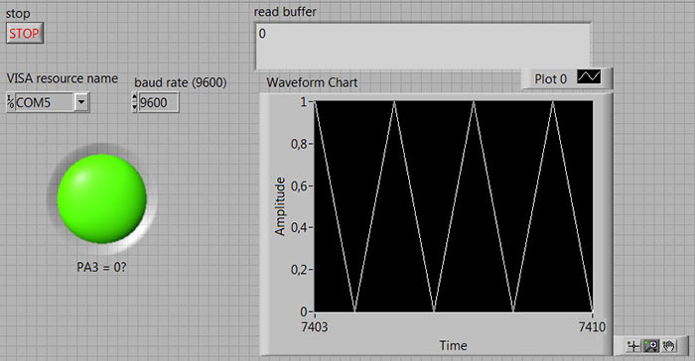Click the Plot 0 legend label
The height and width of the screenshot is (361, 695).
pyautogui.click(x=550, y=79)
